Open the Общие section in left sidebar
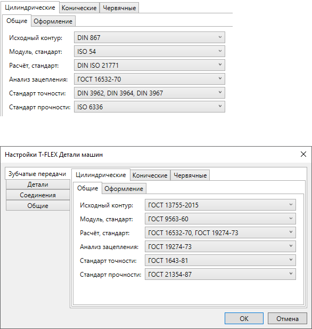This screenshot has height=329, width=312. click(x=38, y=206)
